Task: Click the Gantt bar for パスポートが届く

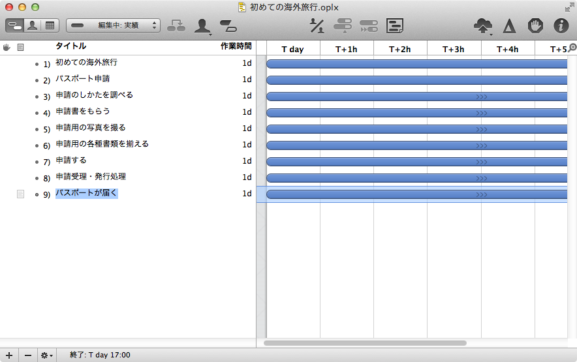Action: [416, 194]
